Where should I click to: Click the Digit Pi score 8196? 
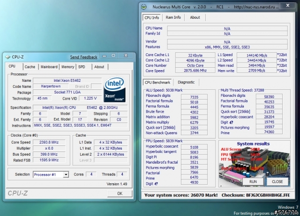[194, 157]
